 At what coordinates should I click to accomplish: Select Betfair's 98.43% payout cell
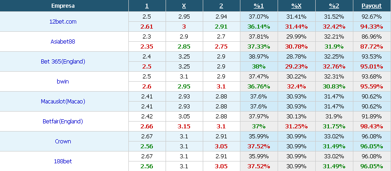(371, 127)
